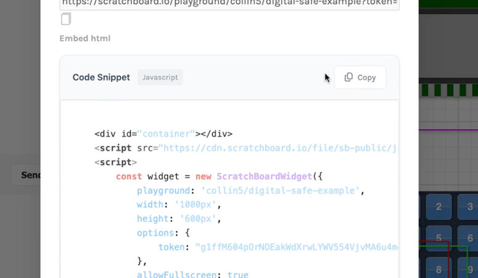Click the partially hidden Send button behind dialog
Screen dimensions: 478x278
[x=27, y=175]
